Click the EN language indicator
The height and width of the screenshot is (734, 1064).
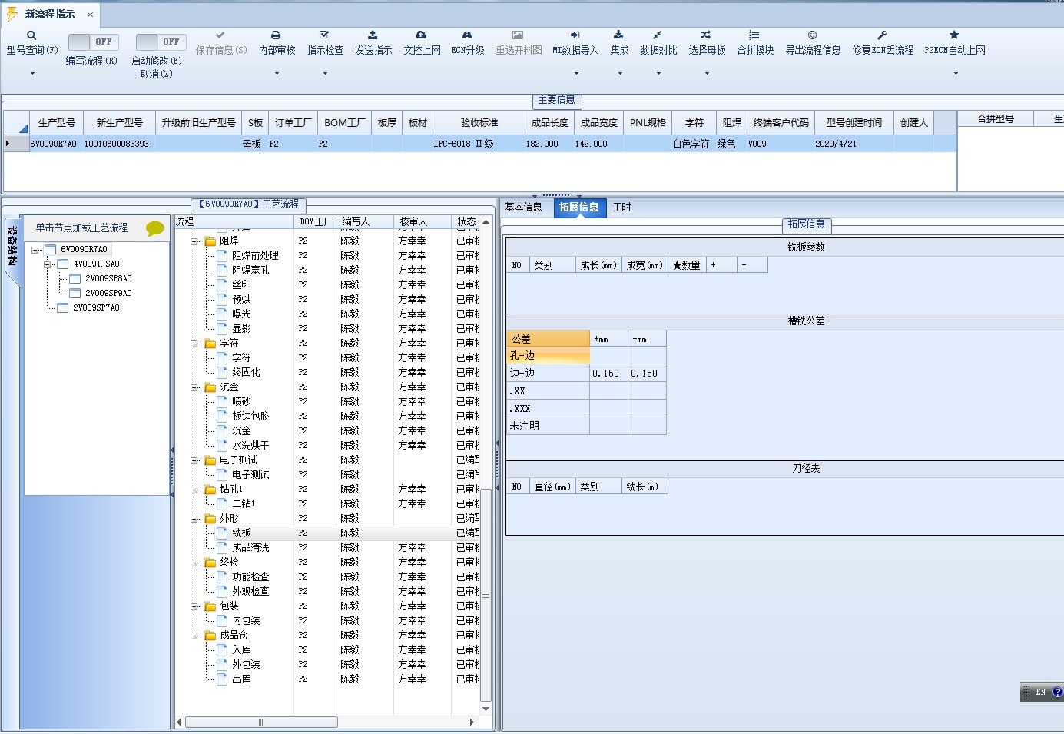tap(1040, 692)
